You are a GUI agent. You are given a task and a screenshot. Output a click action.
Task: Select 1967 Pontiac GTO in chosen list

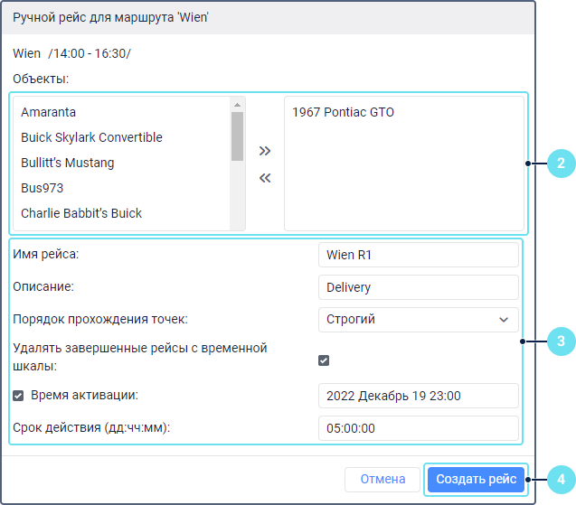(344, 113)
